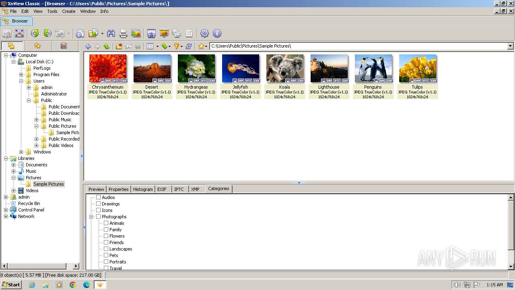Click the Search binoculars icon
This screenshot has width=515, height=290.
pyautogui.click(x=111, y=33)
